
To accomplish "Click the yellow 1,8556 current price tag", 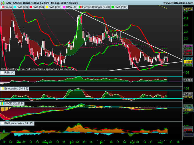I will [x=188, y=61].
